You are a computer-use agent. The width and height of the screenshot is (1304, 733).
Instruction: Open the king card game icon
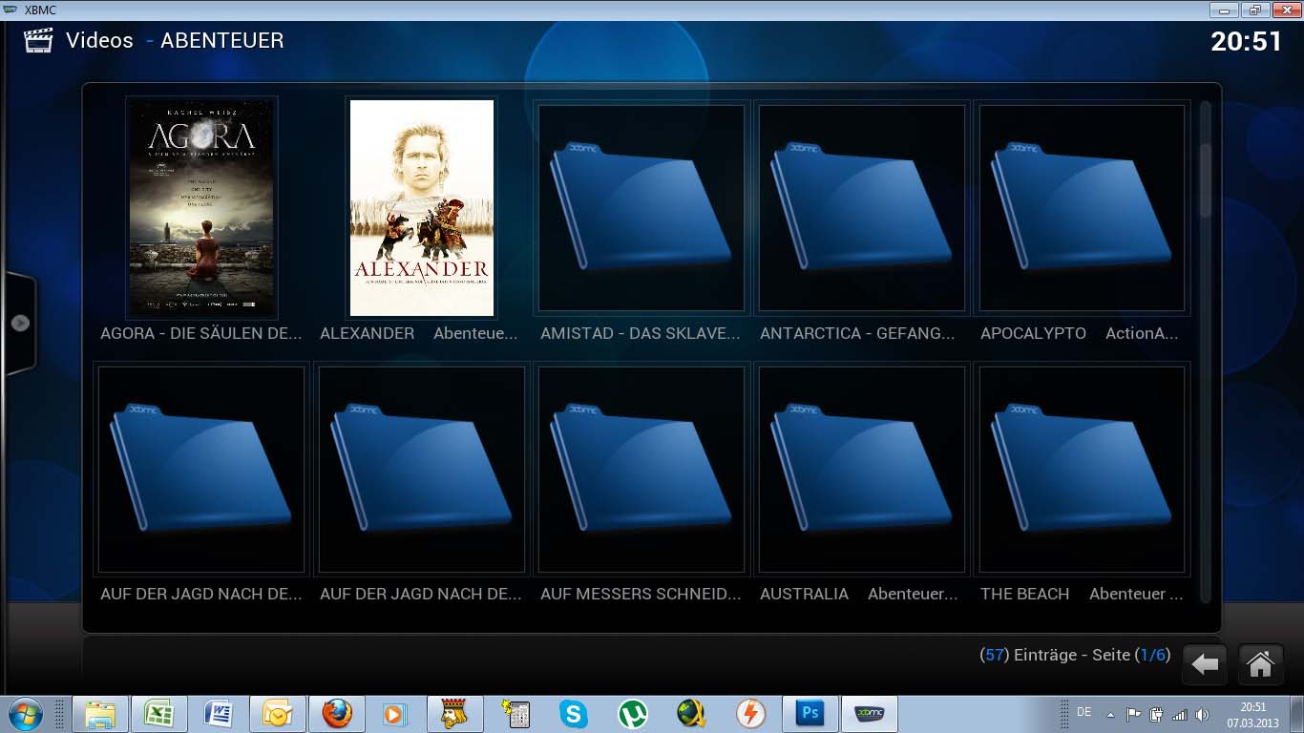point(454,714)
